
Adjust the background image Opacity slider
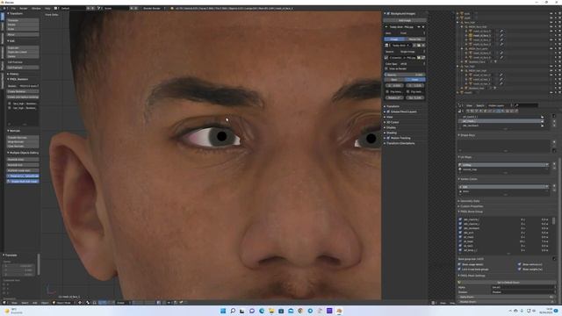pyautogui.click(x=405, y=75)
